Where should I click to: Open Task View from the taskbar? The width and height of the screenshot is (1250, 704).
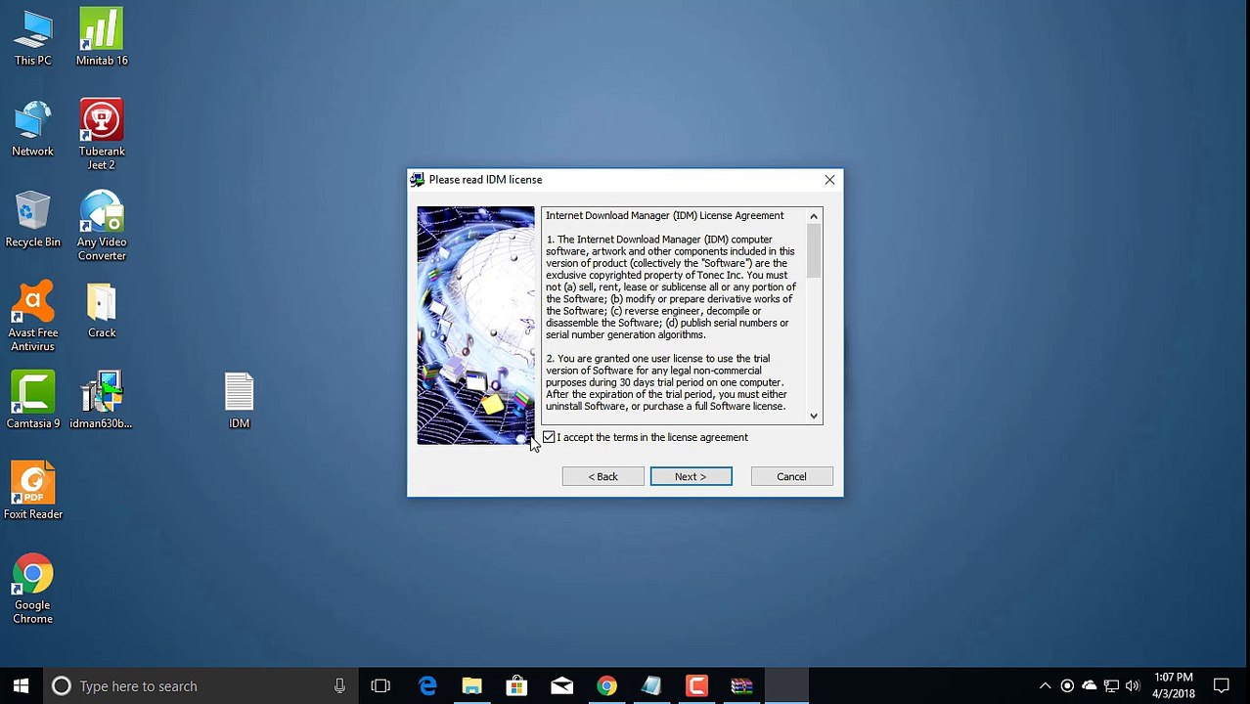[x=380, y=685]
